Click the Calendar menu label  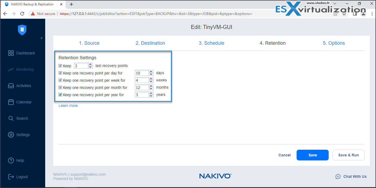[24, 102]
